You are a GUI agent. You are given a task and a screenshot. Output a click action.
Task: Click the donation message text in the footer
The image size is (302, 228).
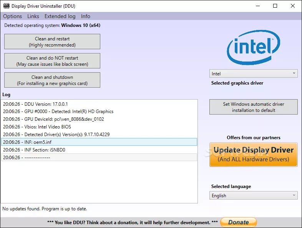click(x=133, y=222)
